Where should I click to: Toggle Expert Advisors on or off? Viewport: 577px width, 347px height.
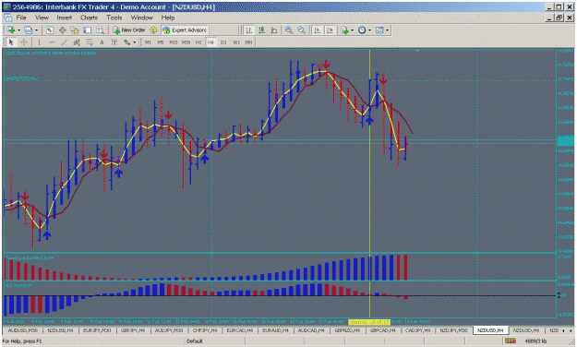(185, 30)
